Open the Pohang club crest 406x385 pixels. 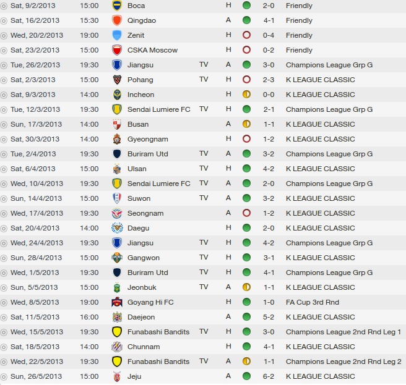[x=116, y=80]
